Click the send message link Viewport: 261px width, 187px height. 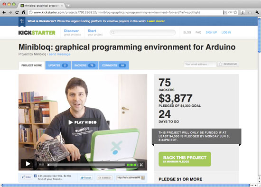coord(60,54)
